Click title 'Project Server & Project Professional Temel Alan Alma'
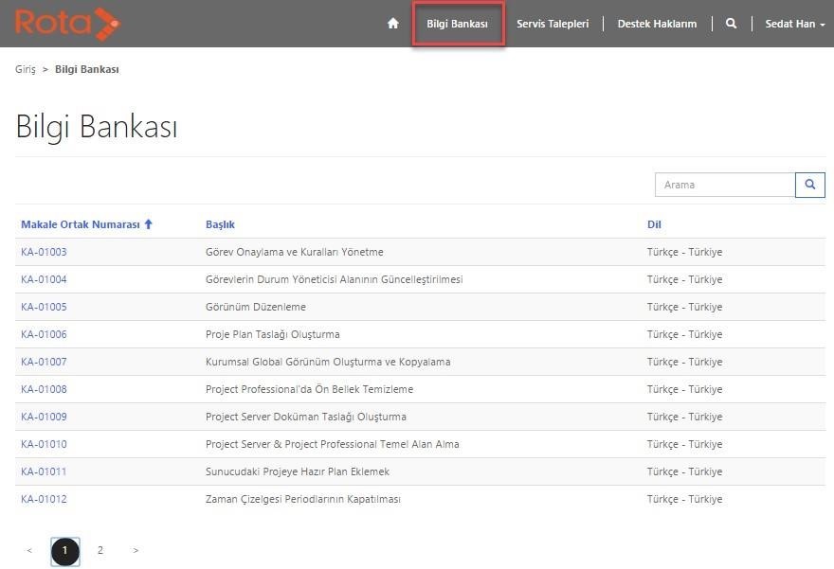This screenshot has height=569, width=834. 333,444
